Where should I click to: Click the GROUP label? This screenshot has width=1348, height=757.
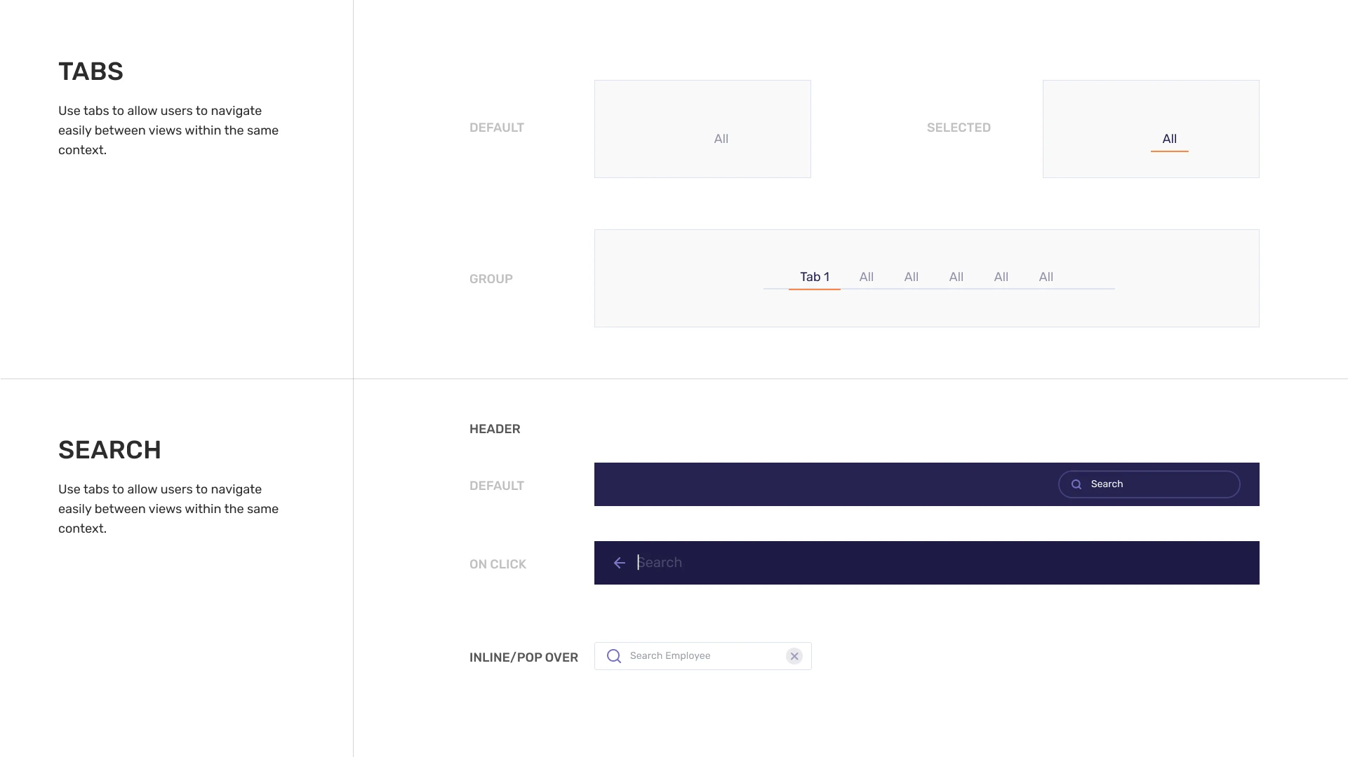pyautogui.click(x=491, y=279)
